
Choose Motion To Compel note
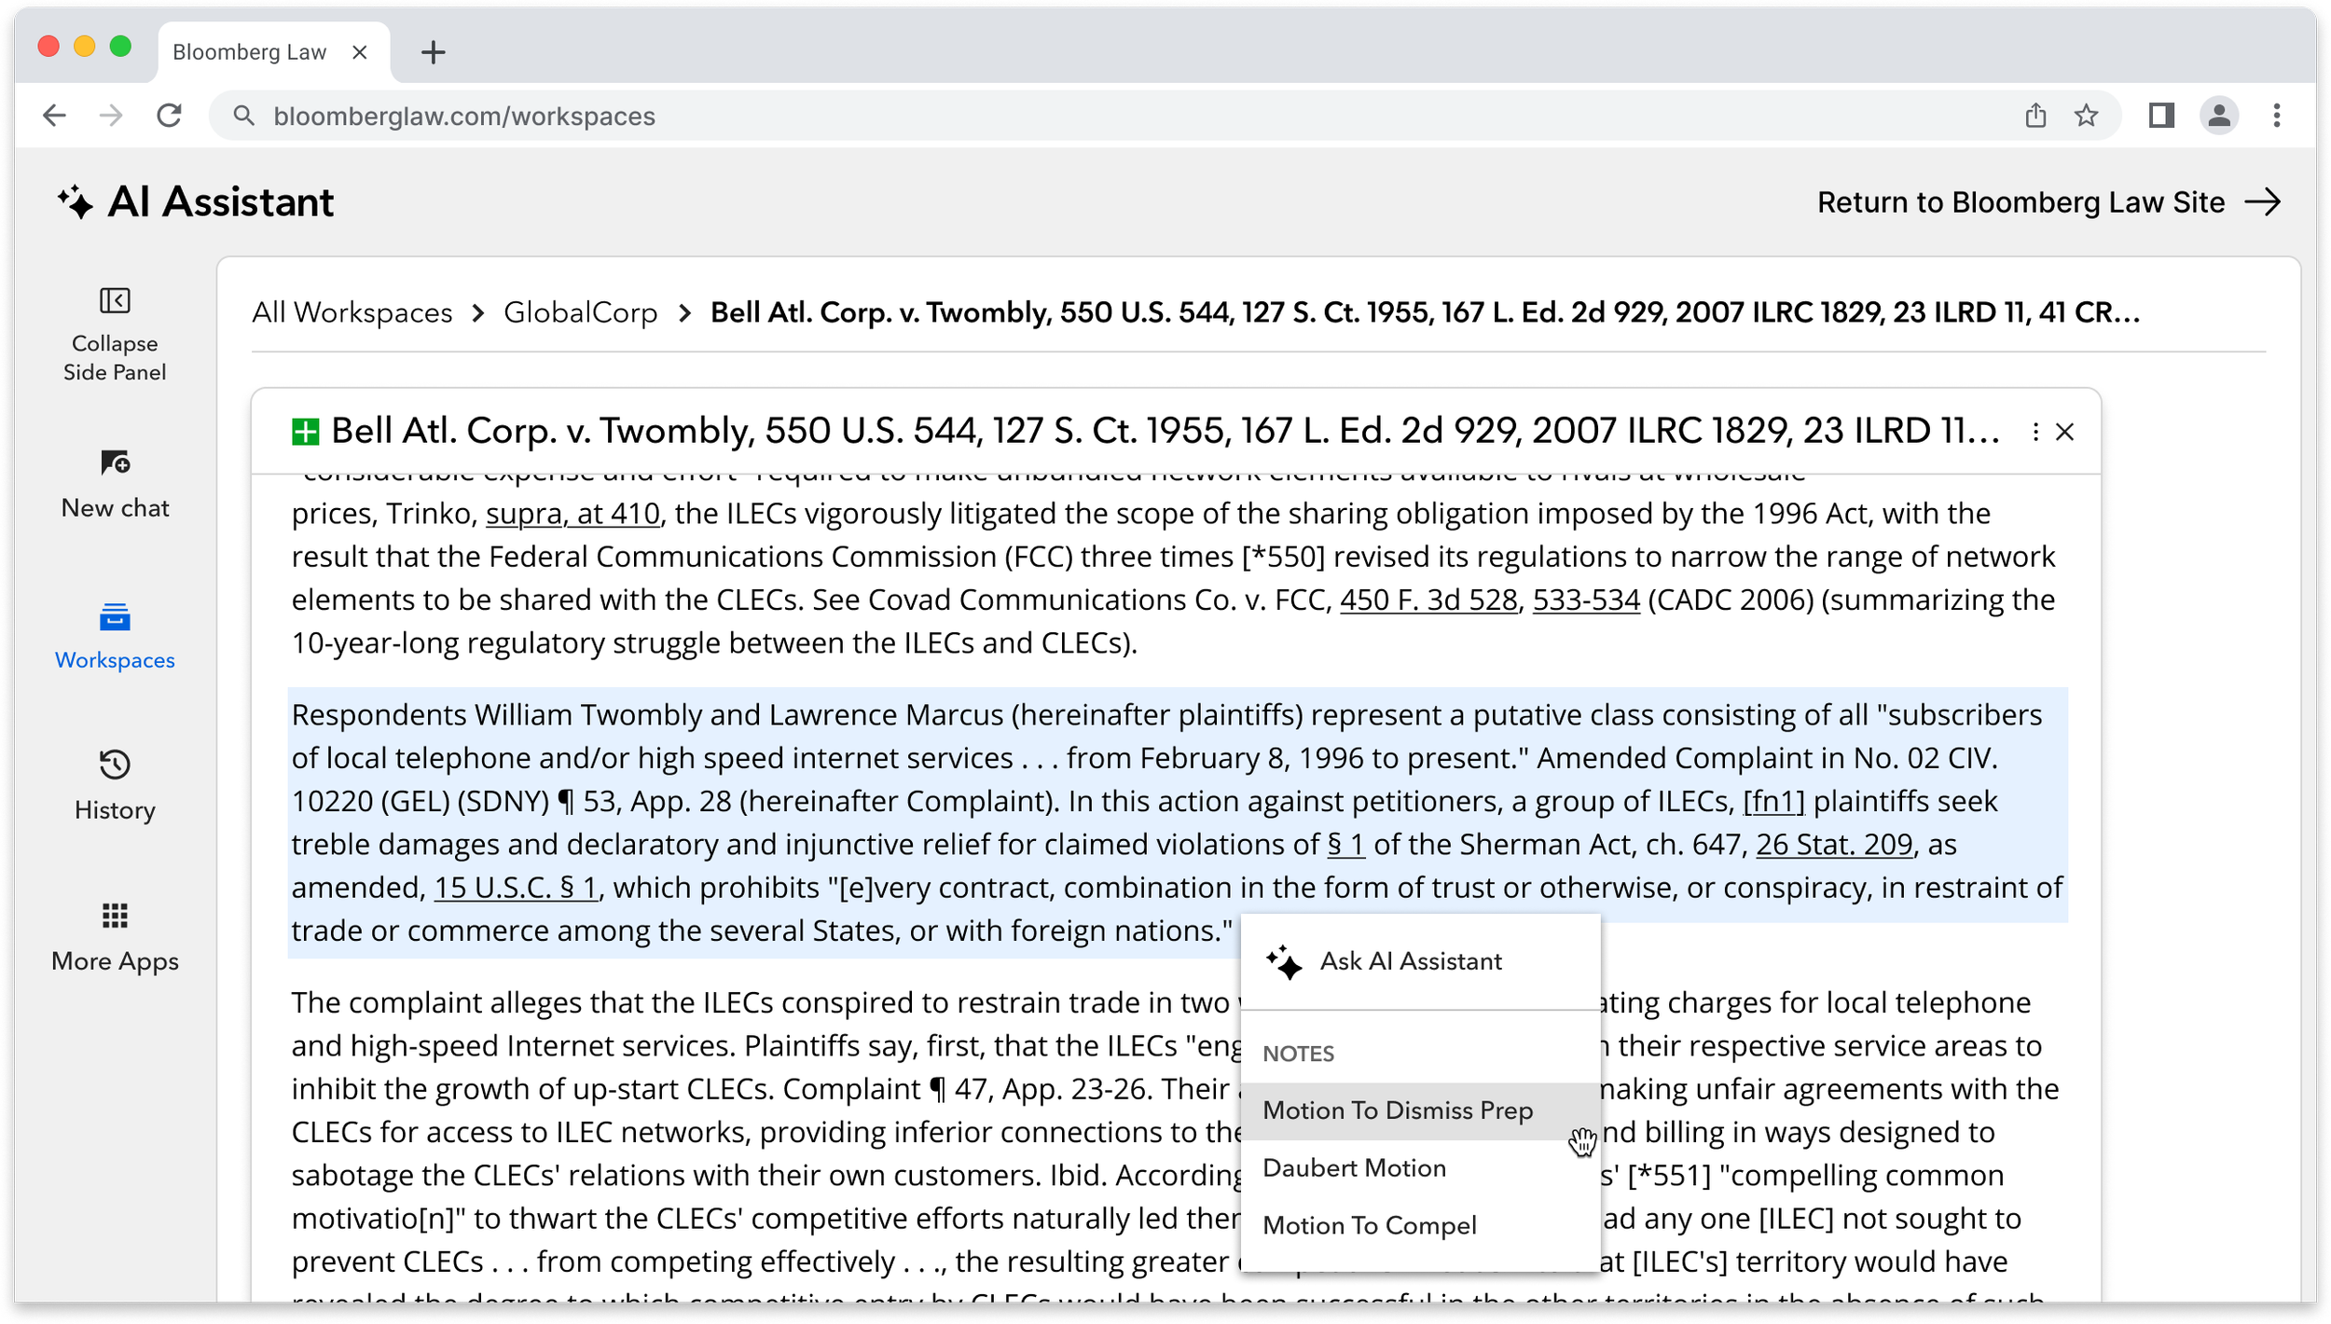tap(1369, 1225)
